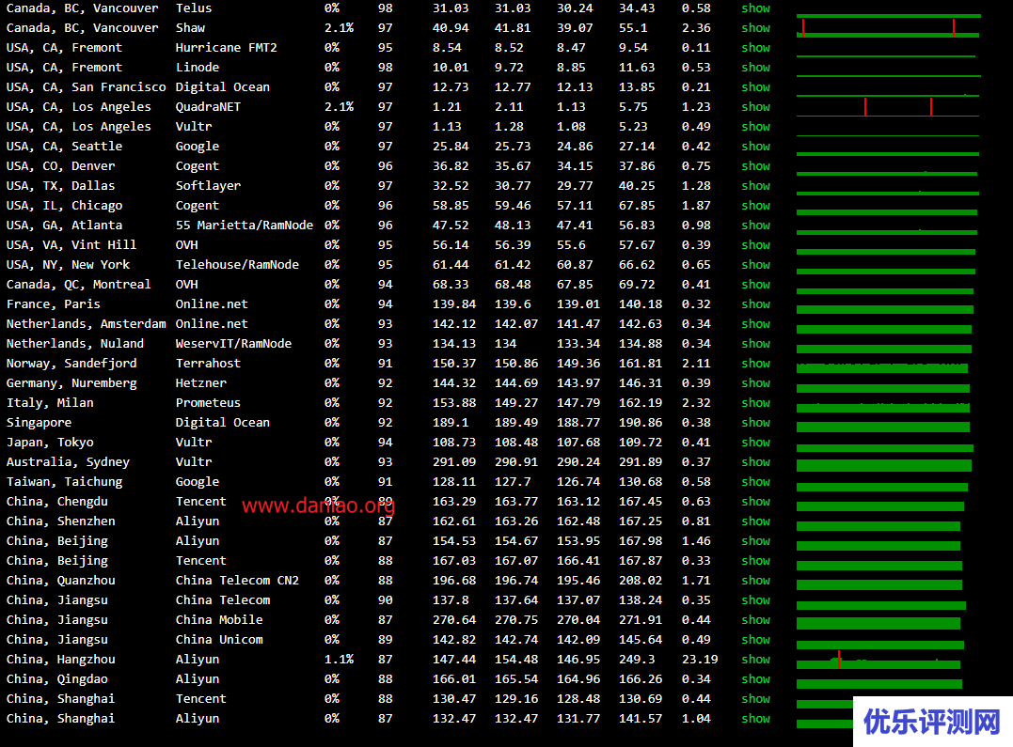The width and height of the screenshot is (1013, 747).
Task: Select the 'China Unicom' provider cell
Action: coord(219,639)
